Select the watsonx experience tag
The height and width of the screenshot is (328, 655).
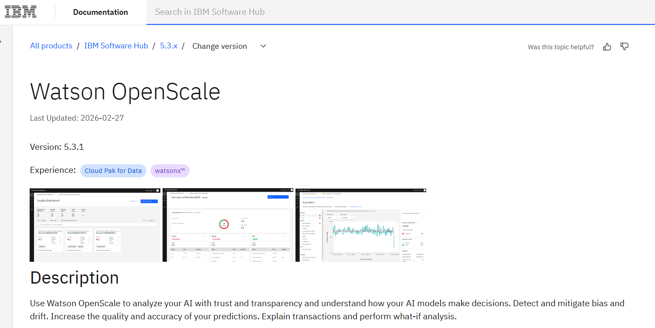tap(170, 170)
